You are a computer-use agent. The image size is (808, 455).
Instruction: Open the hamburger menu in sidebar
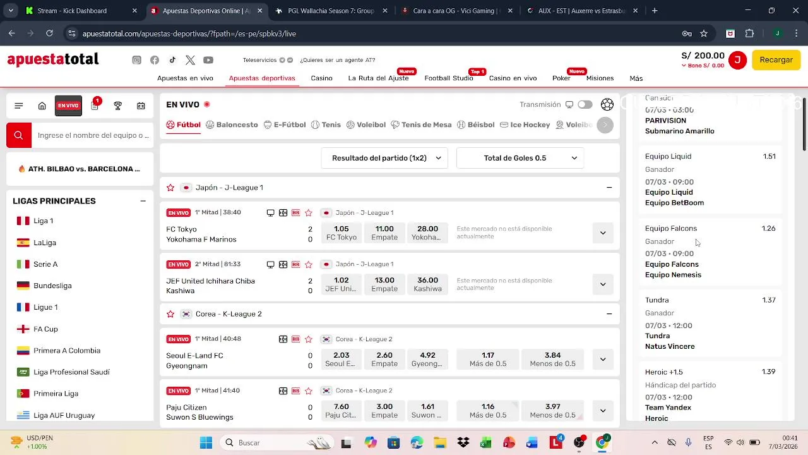click(x=19, y=106)
